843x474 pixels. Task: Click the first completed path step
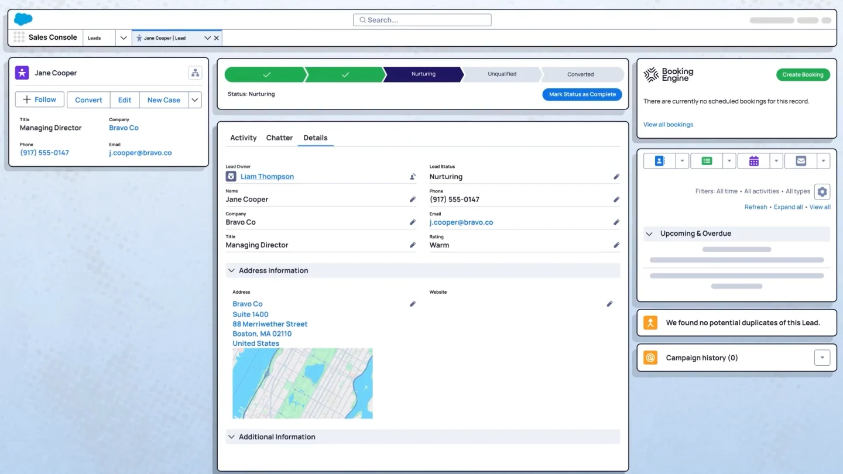[x=266, y=74]
